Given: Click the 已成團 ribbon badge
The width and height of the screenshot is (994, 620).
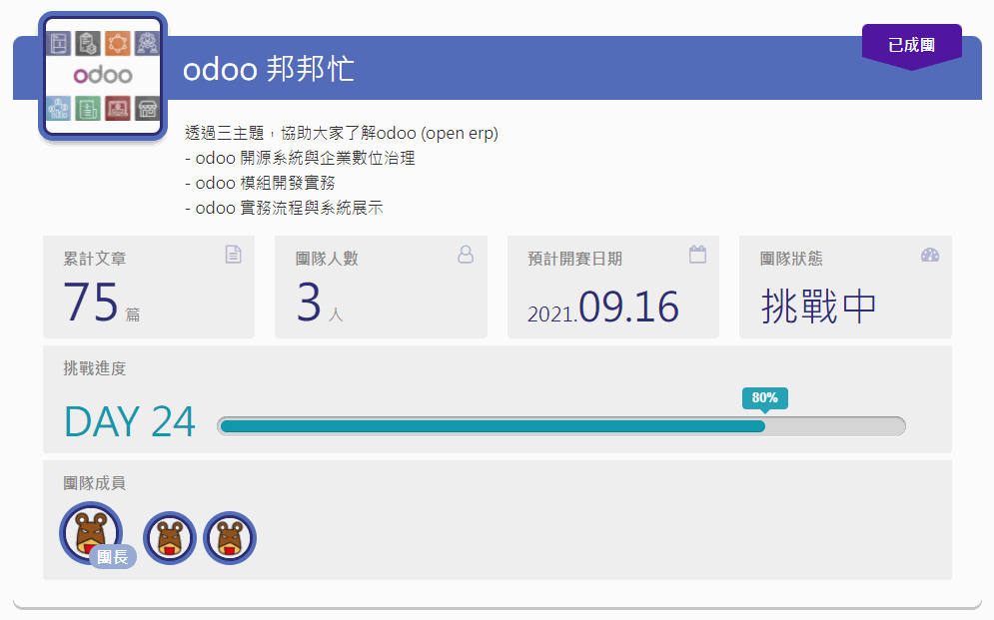Looking at the screenshot, I should coord(911,43).
